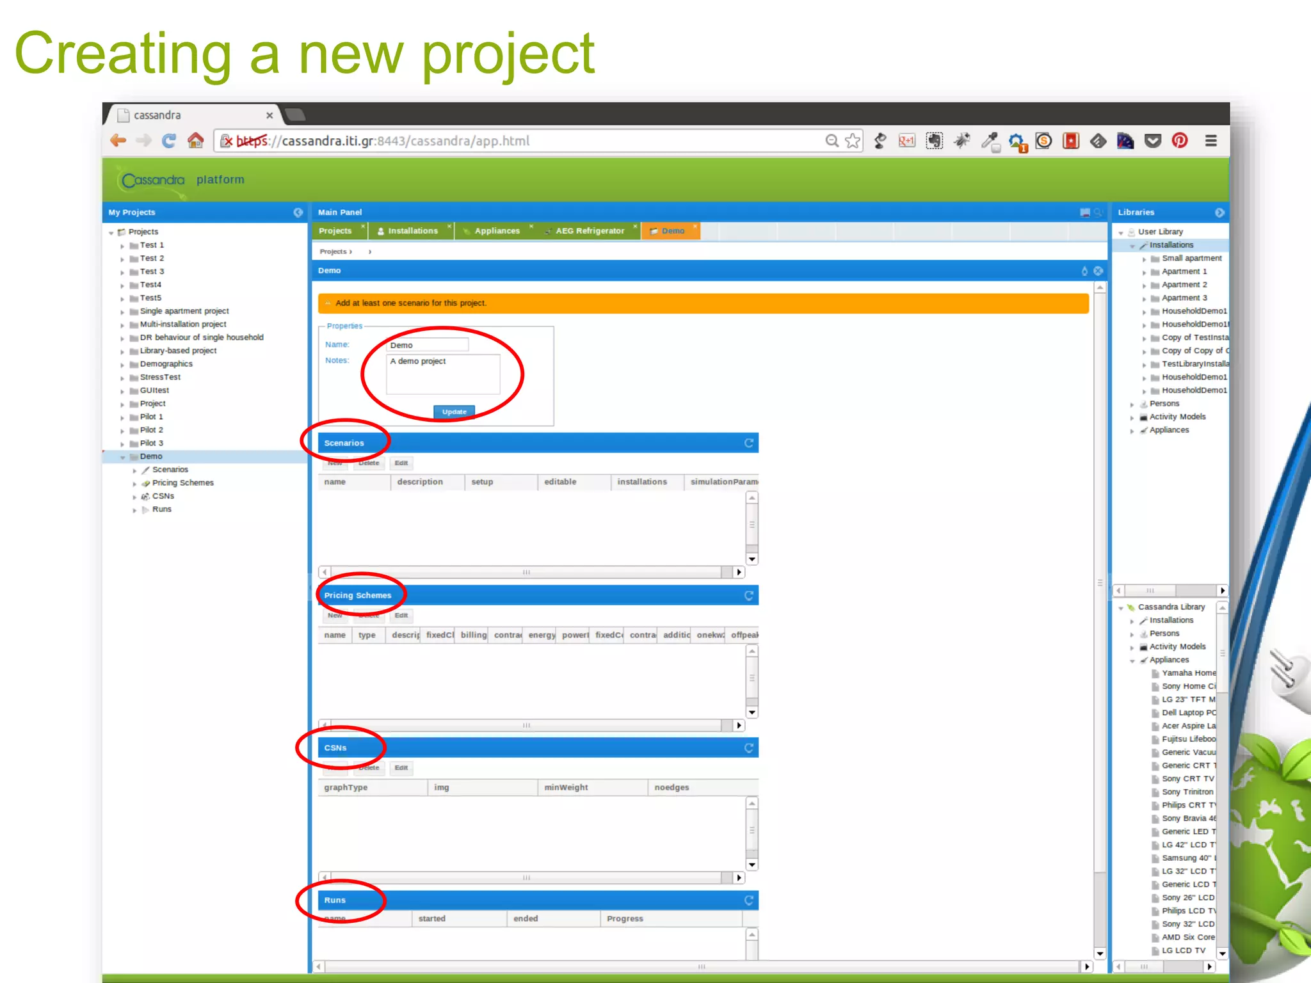Screen dimensions: 1311x983
Task: Click Main Panel vertical scrollbar
Action: [1100, 621]
